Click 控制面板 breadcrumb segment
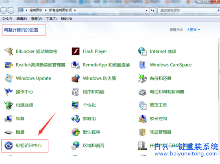Viewport: 220px width, 164px height. (36, 10)
